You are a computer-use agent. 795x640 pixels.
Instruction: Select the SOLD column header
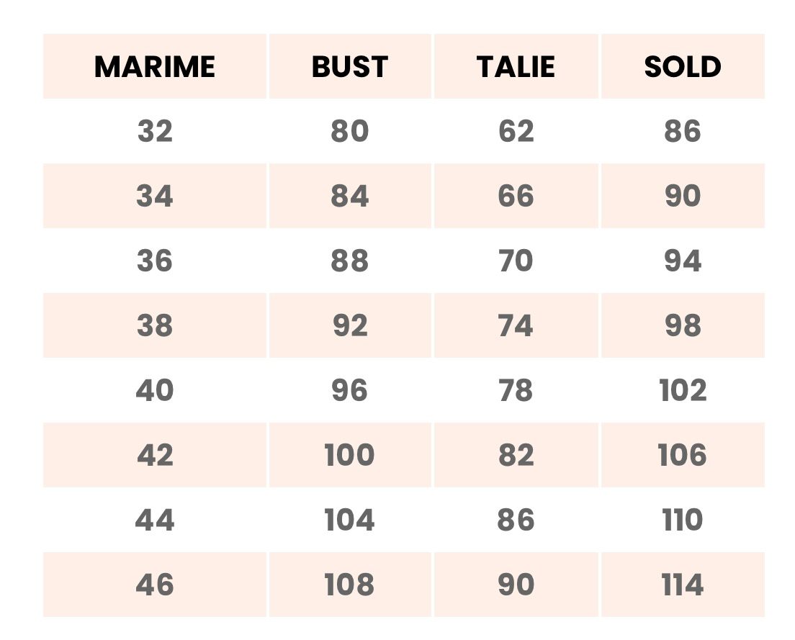(683, 67)
